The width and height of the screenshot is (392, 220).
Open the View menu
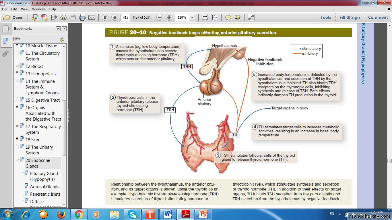click(24, 9)
